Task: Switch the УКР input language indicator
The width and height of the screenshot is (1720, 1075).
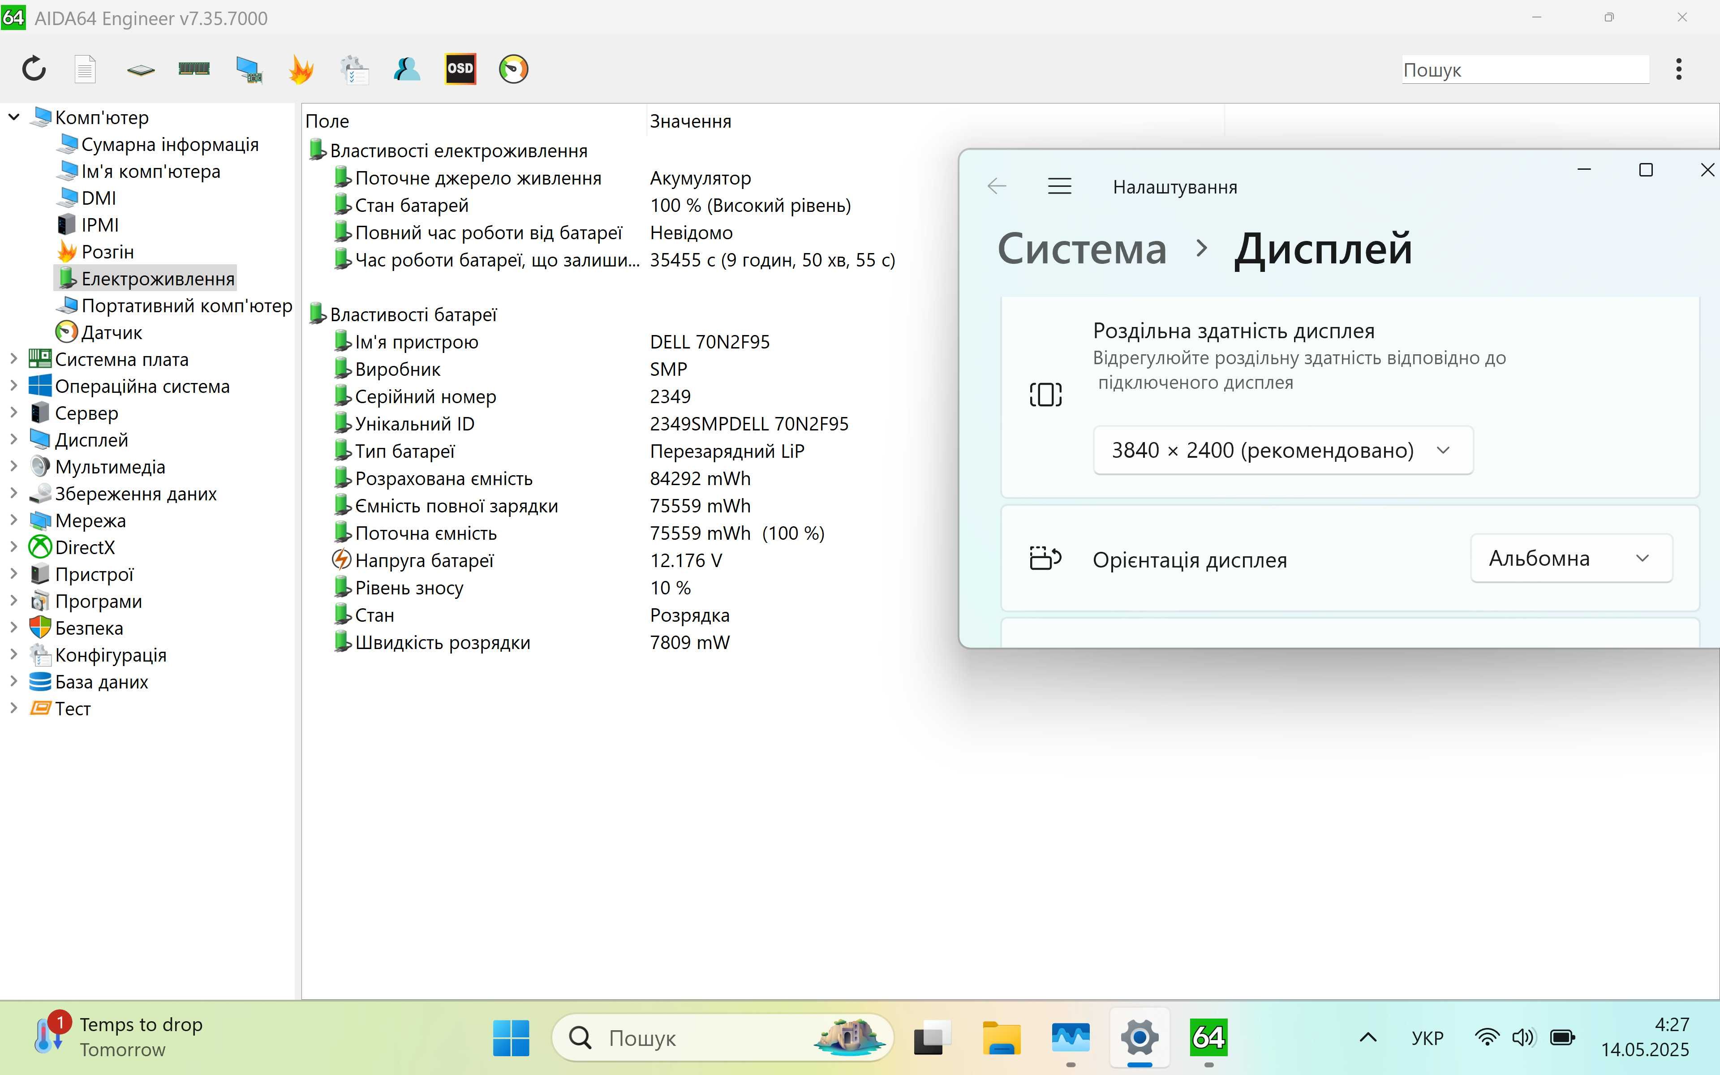Action: (x=1427, y=1038)
